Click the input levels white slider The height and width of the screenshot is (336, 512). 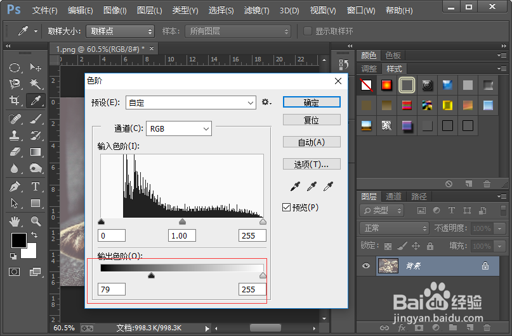[x=263, y=221]
